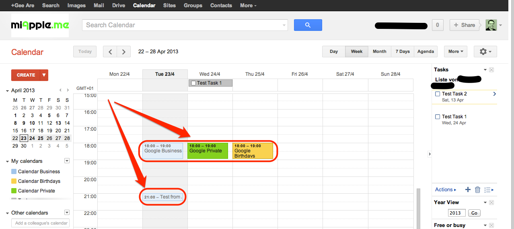
Task: Go to next week arrow
Action: [x=124, y=52]
